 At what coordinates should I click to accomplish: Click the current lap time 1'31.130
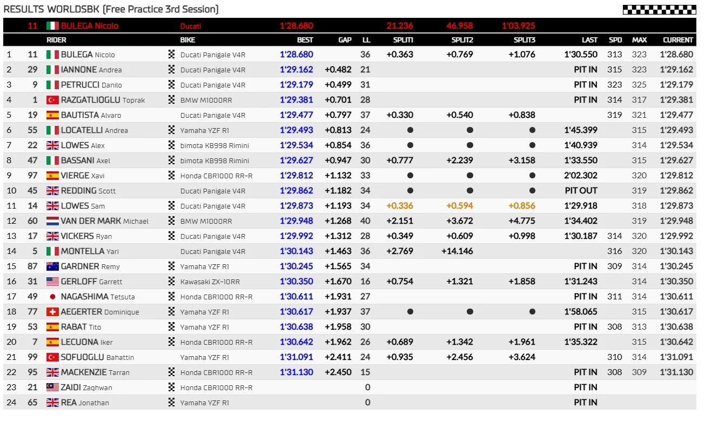point(676,372)
